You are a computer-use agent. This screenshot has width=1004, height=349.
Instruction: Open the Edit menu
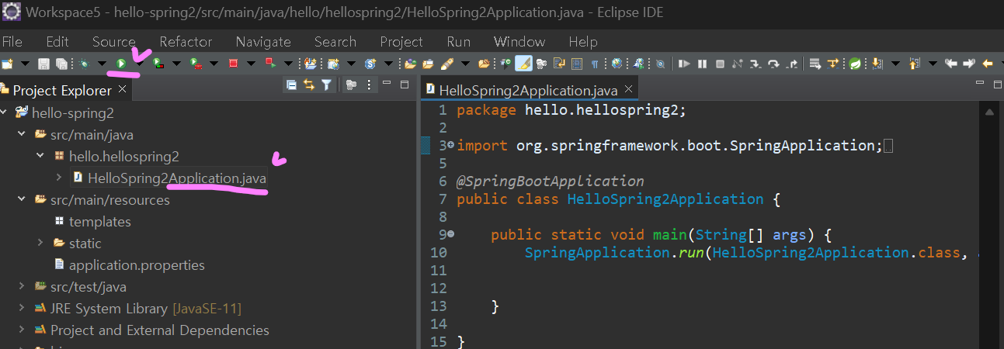pos(57,42)
